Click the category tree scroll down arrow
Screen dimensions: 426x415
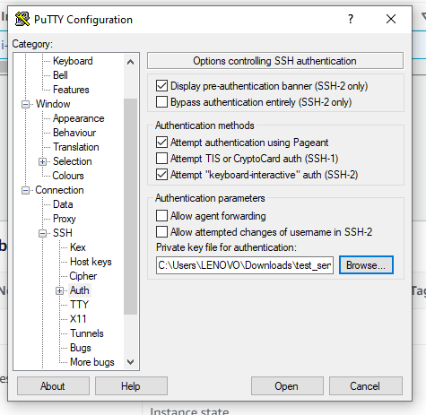point(130,362)
